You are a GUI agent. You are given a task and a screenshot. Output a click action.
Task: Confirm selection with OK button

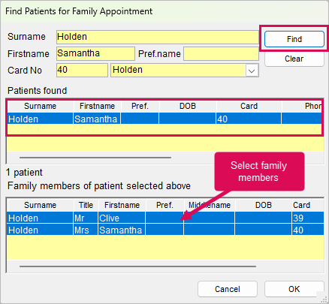click(294, 289)
